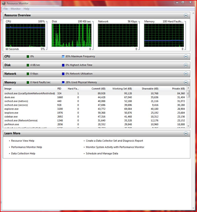Open the Performance Monitor Help link

[26, 147]
